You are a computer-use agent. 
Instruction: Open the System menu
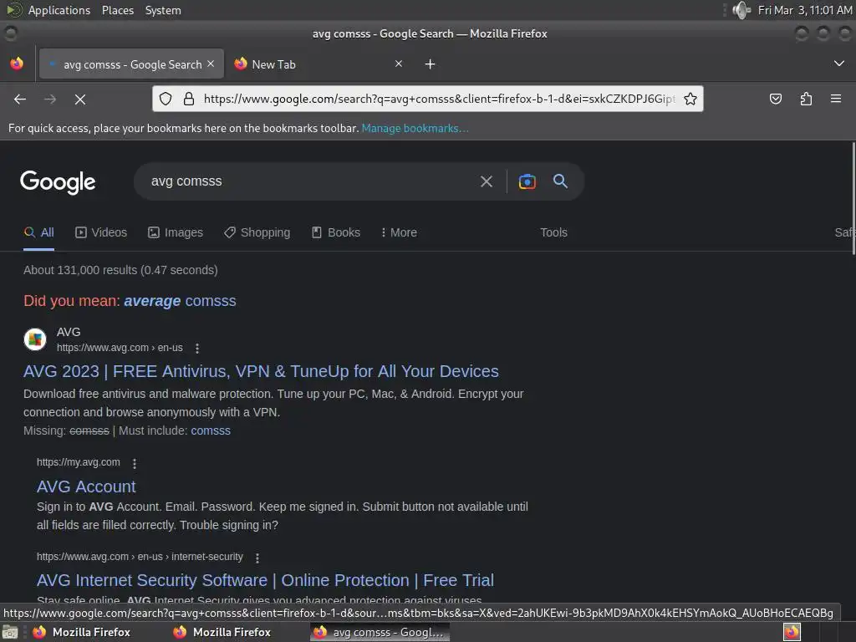163,10
